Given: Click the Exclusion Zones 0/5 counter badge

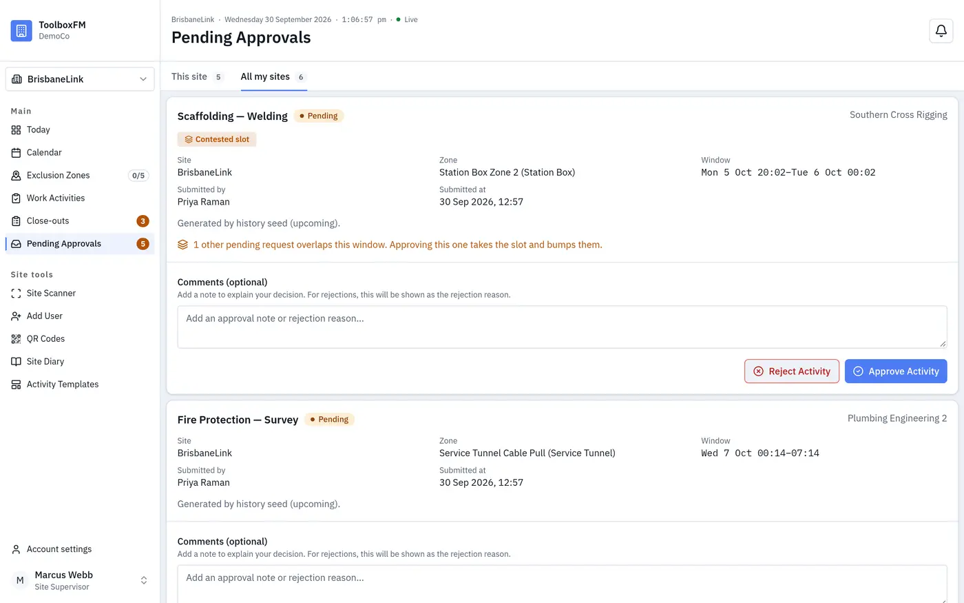Looking at the screenshot, I should point(138,176).
